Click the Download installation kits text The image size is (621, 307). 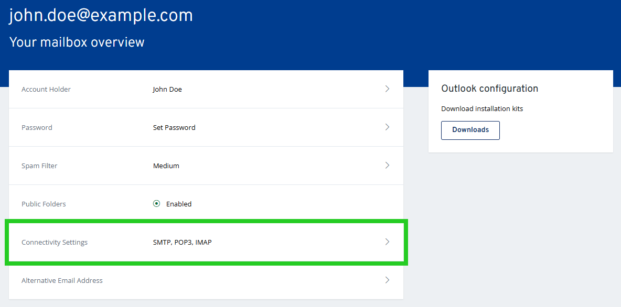[481, 108]
